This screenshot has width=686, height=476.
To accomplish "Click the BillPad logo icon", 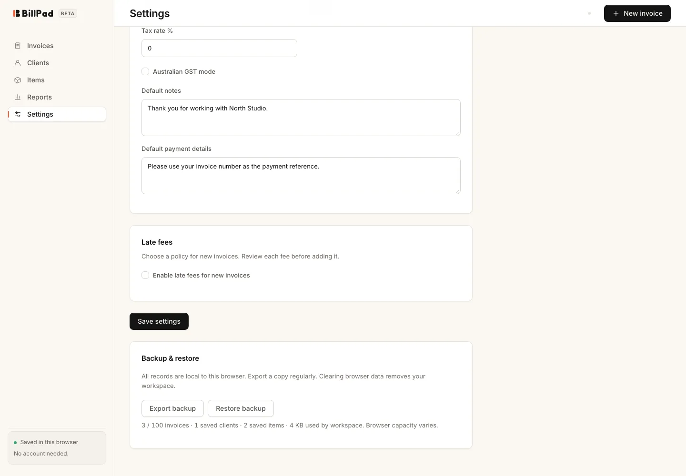I will point(17,13).
